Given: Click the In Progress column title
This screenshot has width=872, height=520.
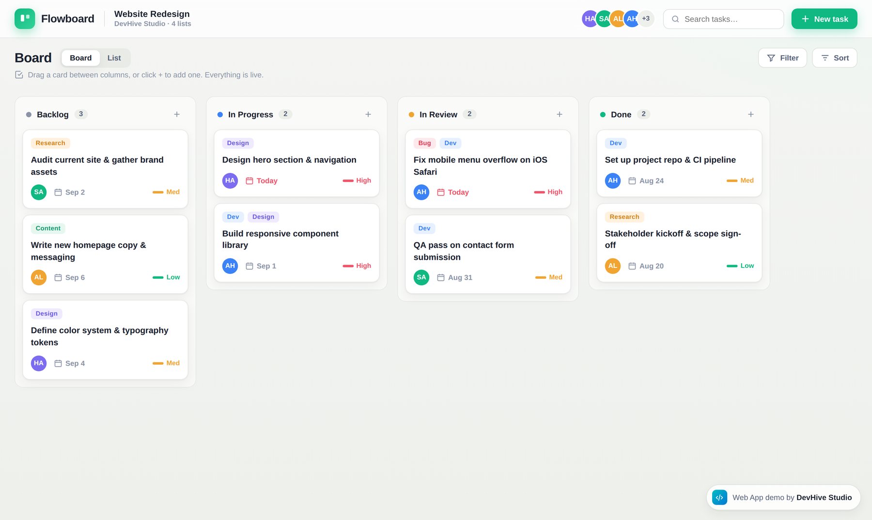Looking at the screenshot, I should coord(250,114).
